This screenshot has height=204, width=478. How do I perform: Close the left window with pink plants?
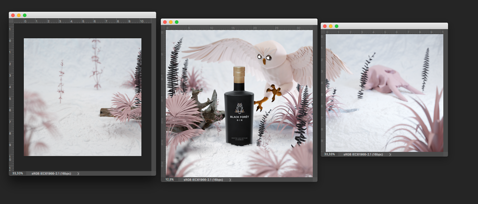[13, 15]
